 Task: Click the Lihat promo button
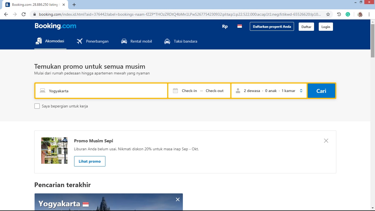[90, 161]
